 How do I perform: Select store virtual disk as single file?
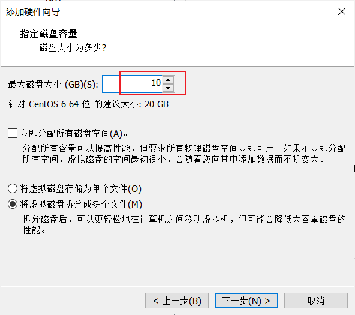tap(13, 188)
